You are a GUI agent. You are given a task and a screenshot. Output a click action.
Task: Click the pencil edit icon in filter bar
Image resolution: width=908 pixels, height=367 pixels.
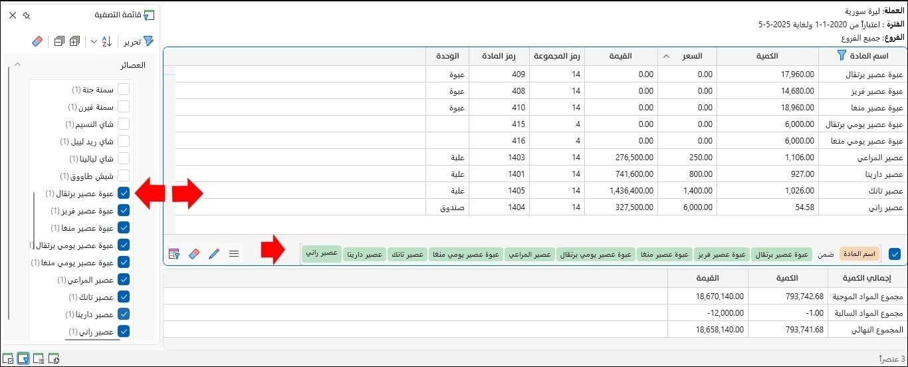[x=214, y=254]
